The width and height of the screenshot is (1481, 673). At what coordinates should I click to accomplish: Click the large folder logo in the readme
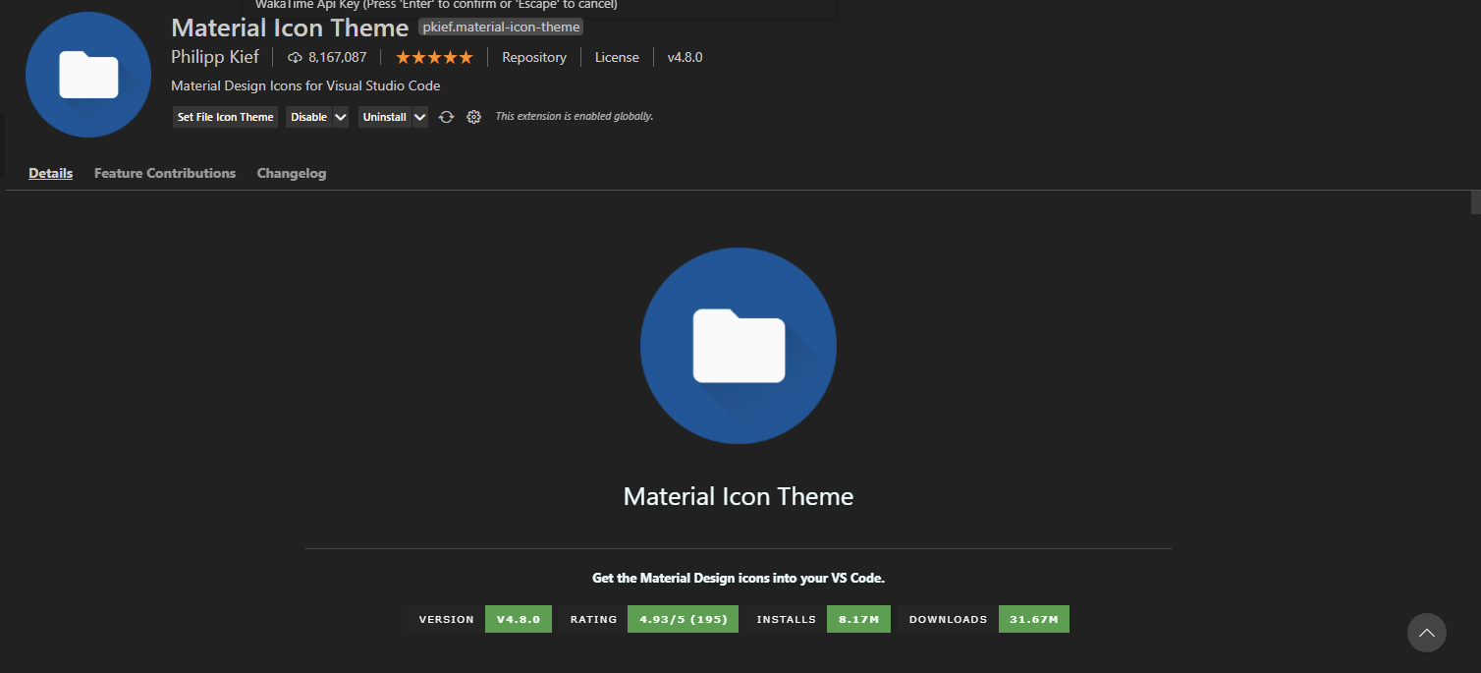click(x=739, y=346)
